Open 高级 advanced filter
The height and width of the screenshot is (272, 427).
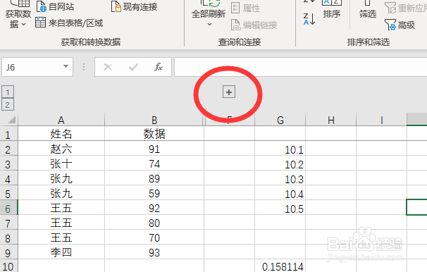(x=400, y=25)
